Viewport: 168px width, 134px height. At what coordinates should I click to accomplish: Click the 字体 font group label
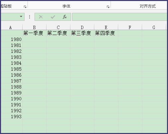(x=66, y=6)
